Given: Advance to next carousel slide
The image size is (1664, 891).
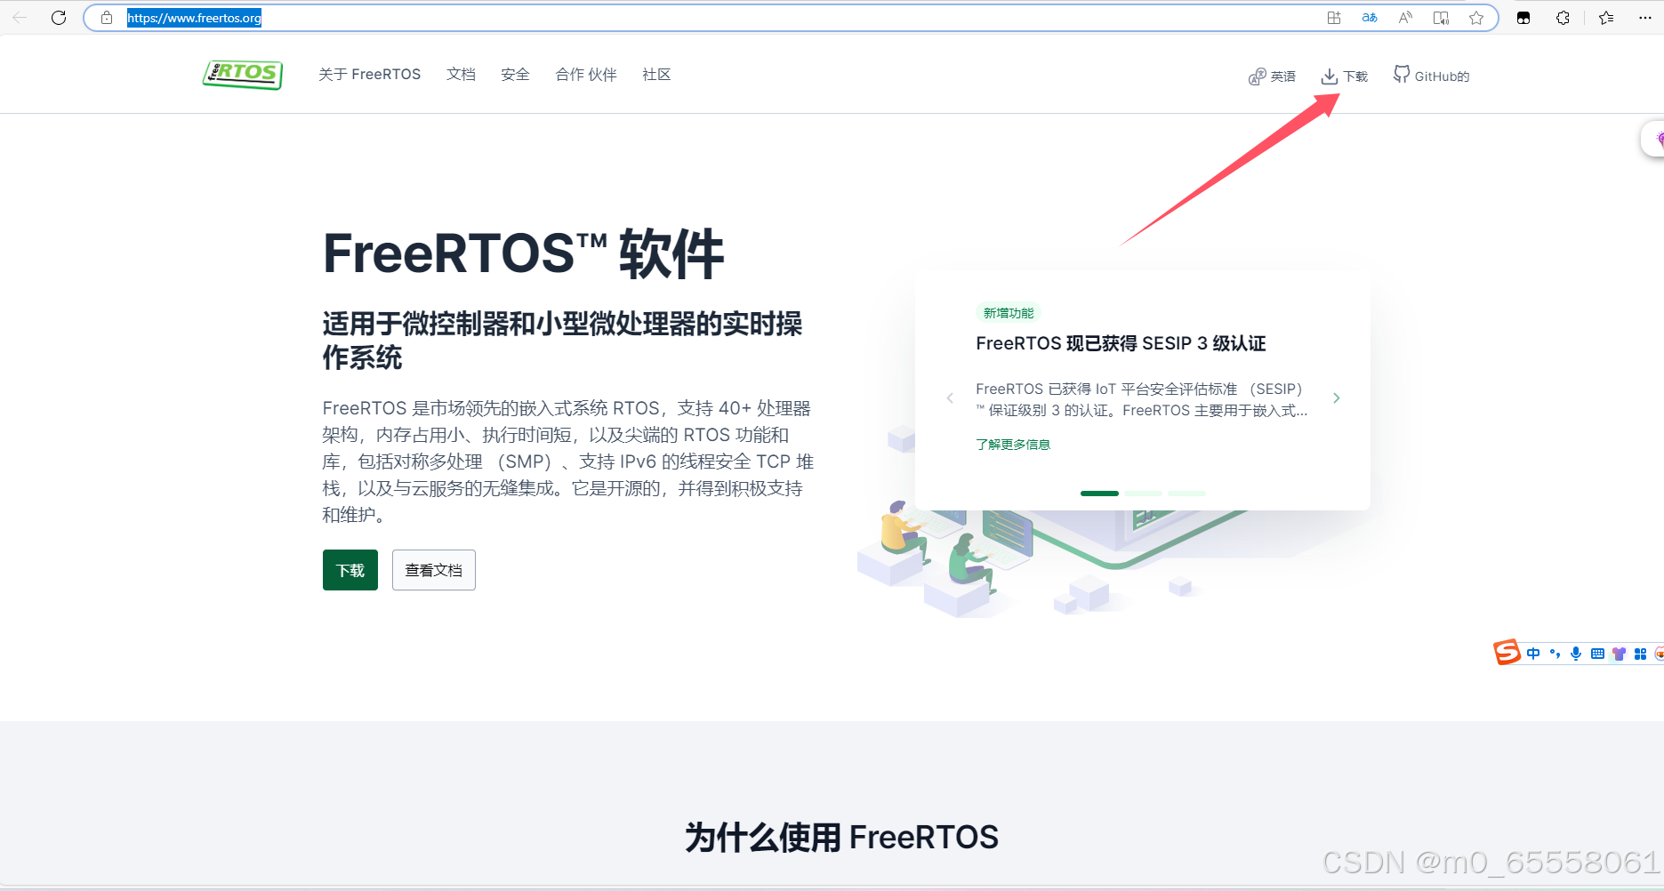Looking at the screenshot, I should 1336,397.
